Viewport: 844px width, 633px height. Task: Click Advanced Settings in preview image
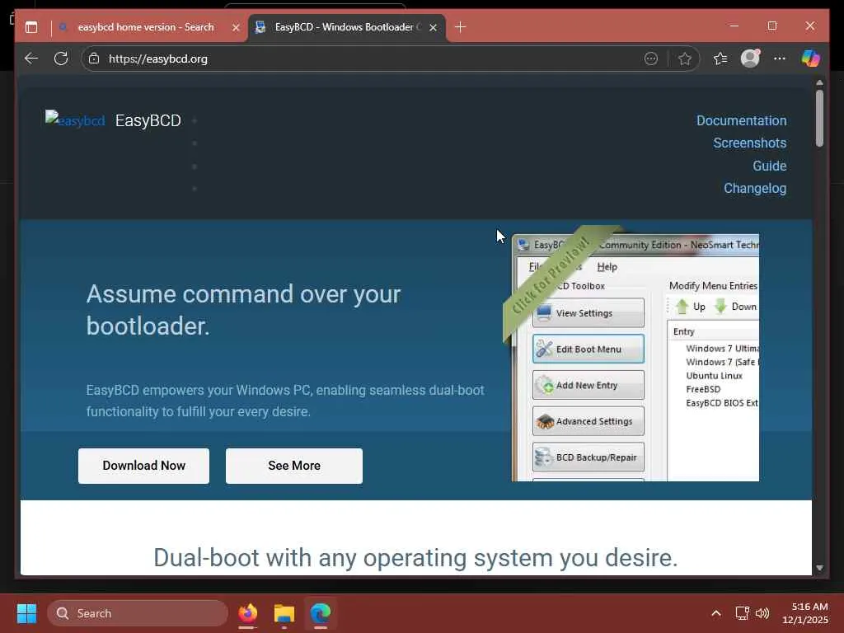[588, 421]
